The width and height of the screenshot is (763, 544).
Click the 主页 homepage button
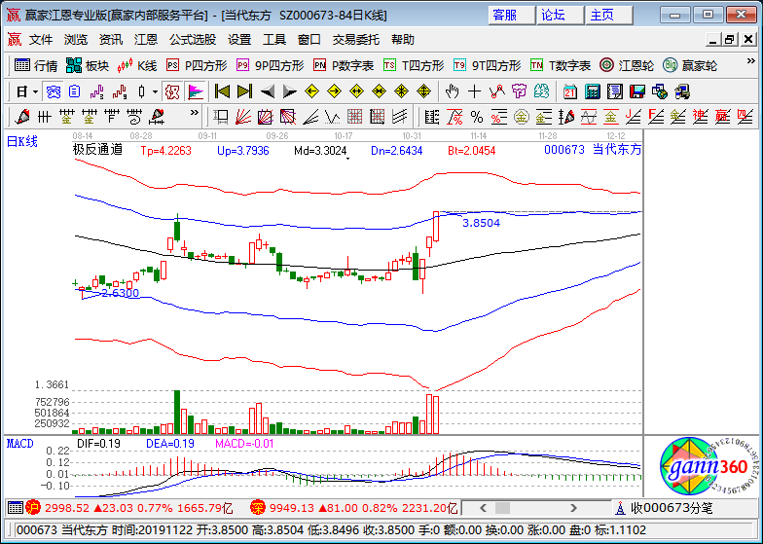pyautogui.click(x=608, y=16)
